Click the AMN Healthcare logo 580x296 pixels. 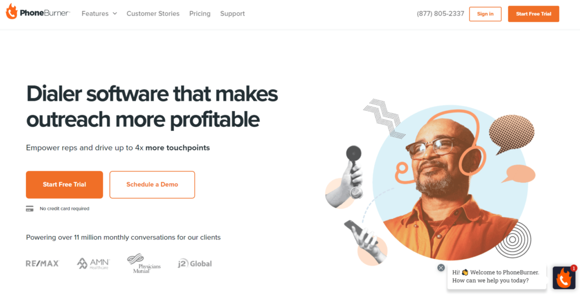tap(93, 264)
